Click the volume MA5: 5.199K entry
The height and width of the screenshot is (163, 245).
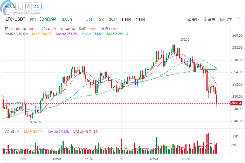pyautogui.click(x=34, y=132)
